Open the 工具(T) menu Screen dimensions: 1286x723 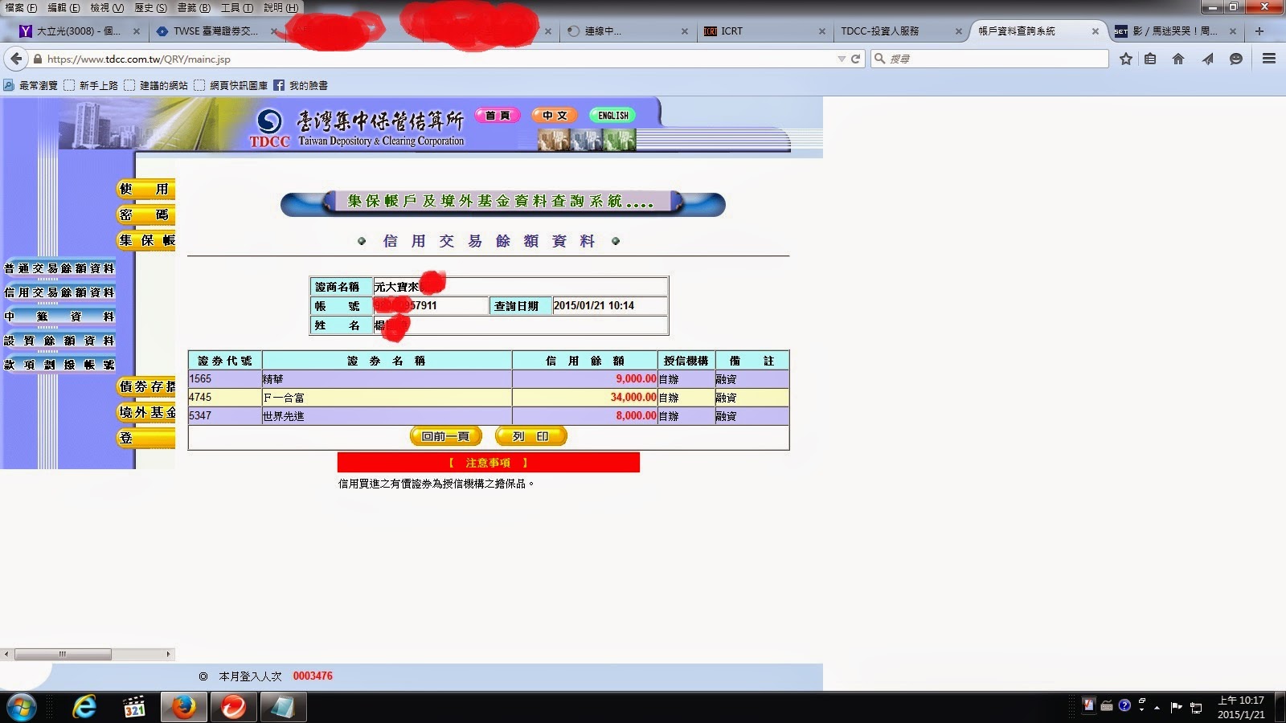point(236,7)
